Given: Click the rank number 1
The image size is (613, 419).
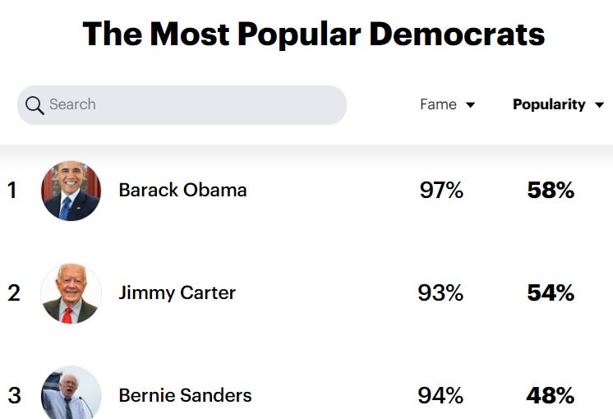Looking at the screenshot, I should click(x=12, y=191).
